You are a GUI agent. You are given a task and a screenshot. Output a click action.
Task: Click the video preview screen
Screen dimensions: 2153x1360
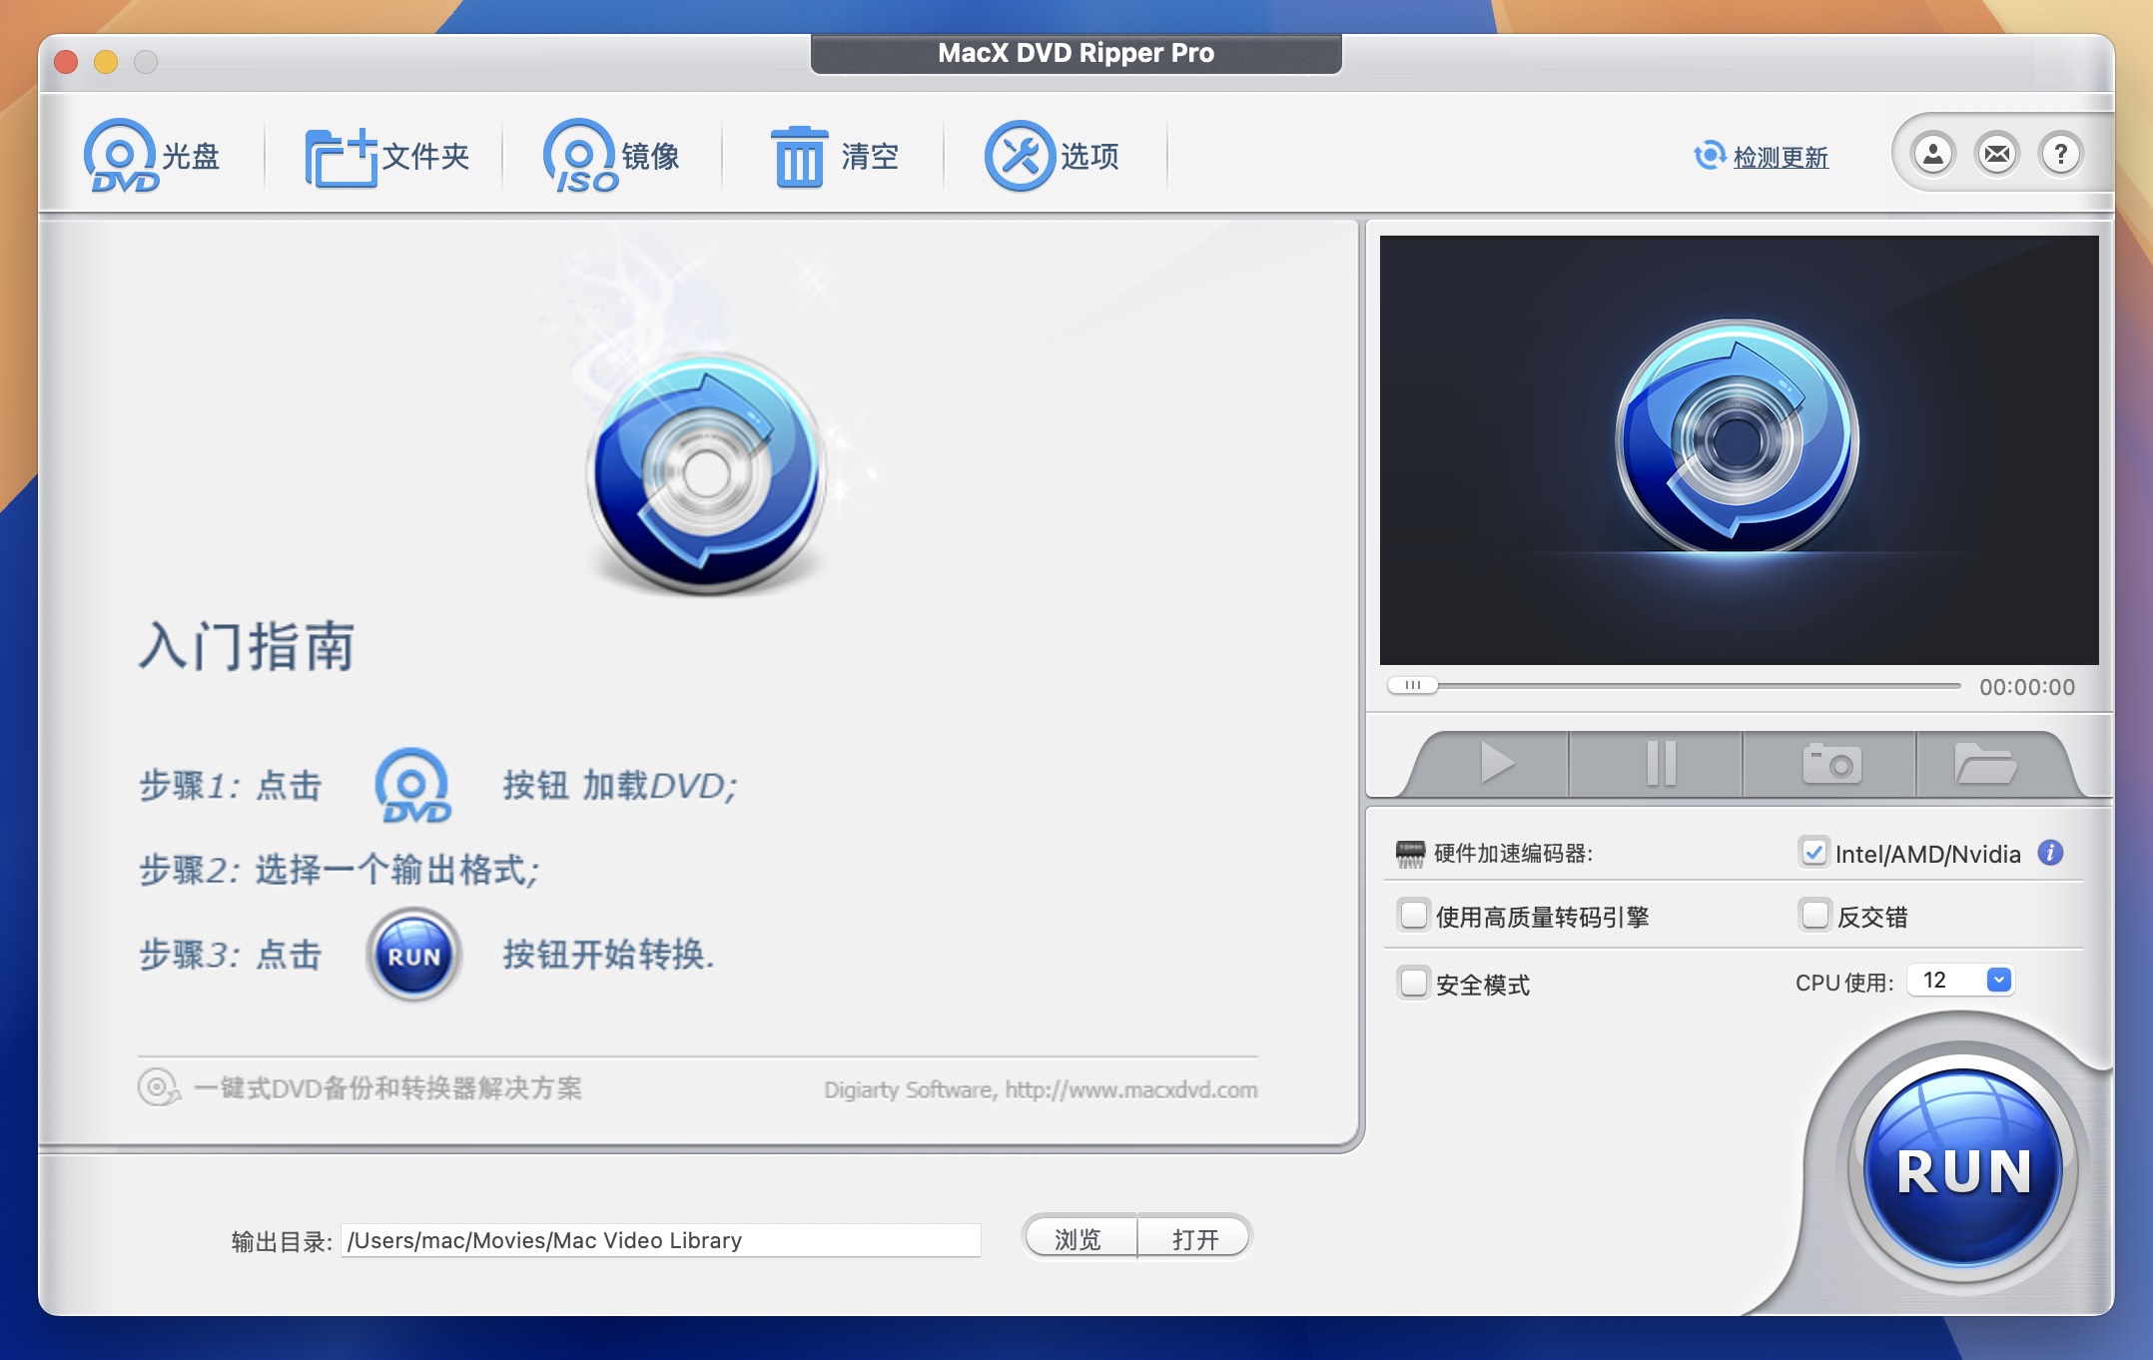pos(1739,450)
